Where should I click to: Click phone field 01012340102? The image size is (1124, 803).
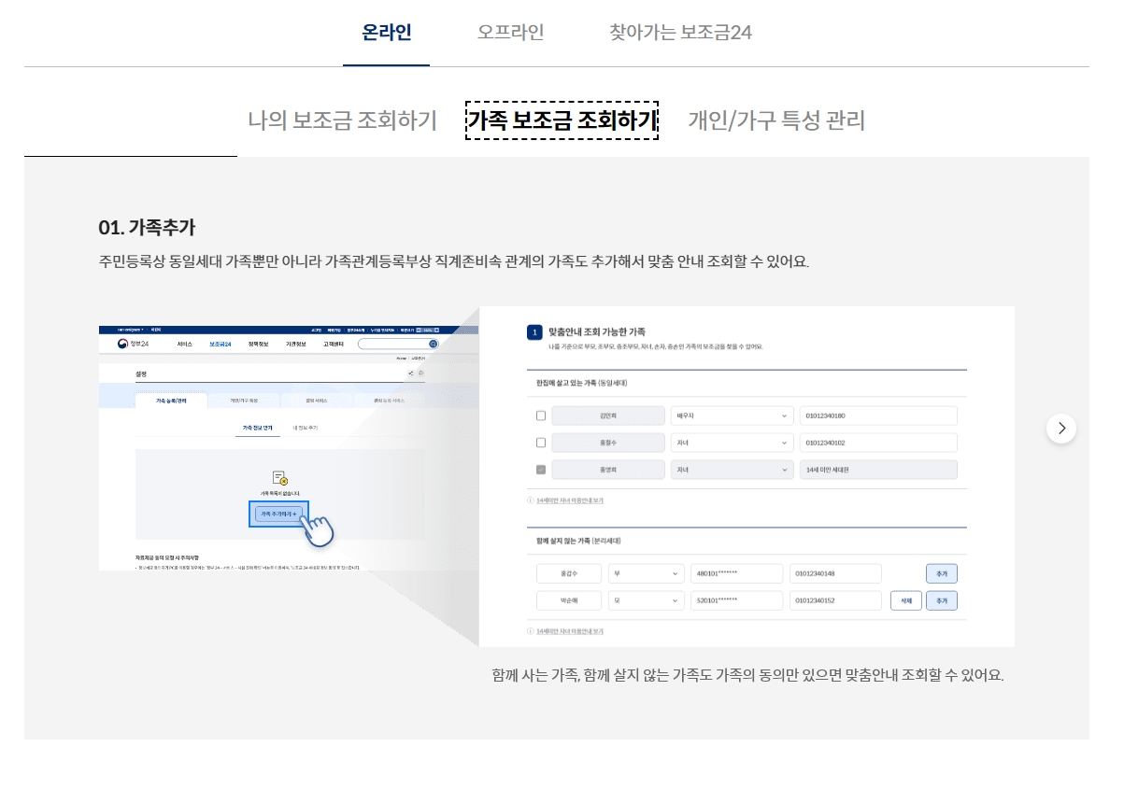point(878,443)
